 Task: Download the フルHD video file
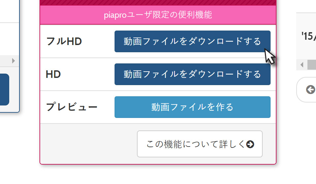tap(192, 41)
